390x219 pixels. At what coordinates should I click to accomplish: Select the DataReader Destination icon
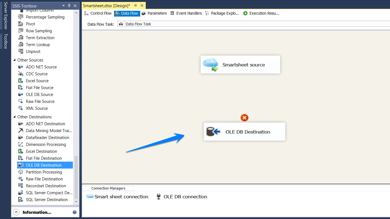(21, 137)
